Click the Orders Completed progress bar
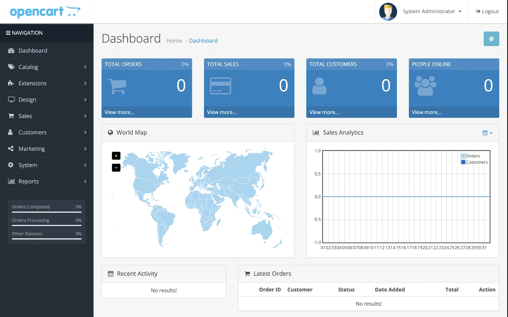Viewport: 508px width, 317px height. point(47,212)
